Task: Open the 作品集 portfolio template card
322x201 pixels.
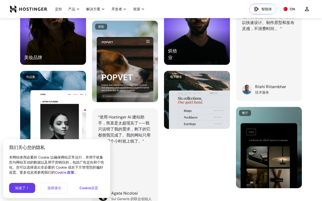Action: pos(53,106)
